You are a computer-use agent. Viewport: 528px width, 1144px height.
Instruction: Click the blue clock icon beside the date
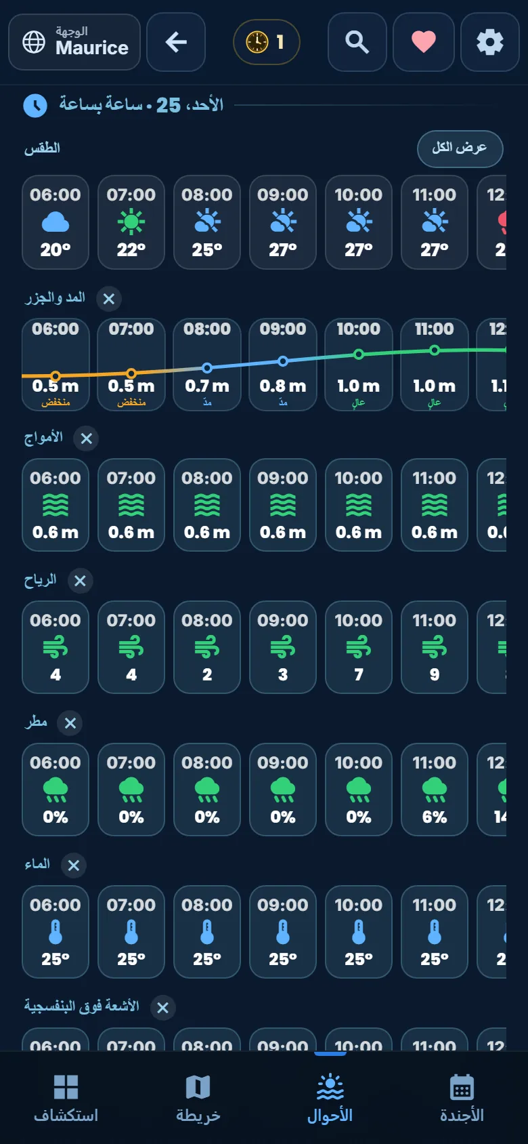click(x=35, y=105)
